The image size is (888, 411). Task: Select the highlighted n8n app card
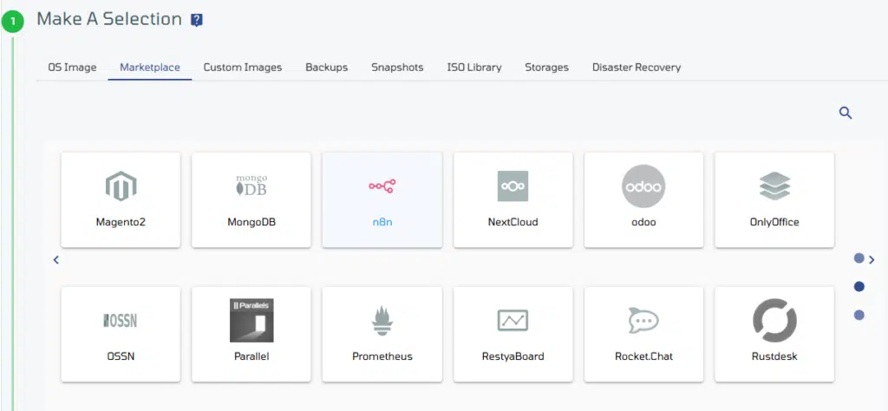point(382,199)
